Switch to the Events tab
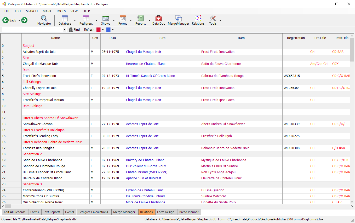The height and width of the screenshot is (223, 355). point(70,212)
